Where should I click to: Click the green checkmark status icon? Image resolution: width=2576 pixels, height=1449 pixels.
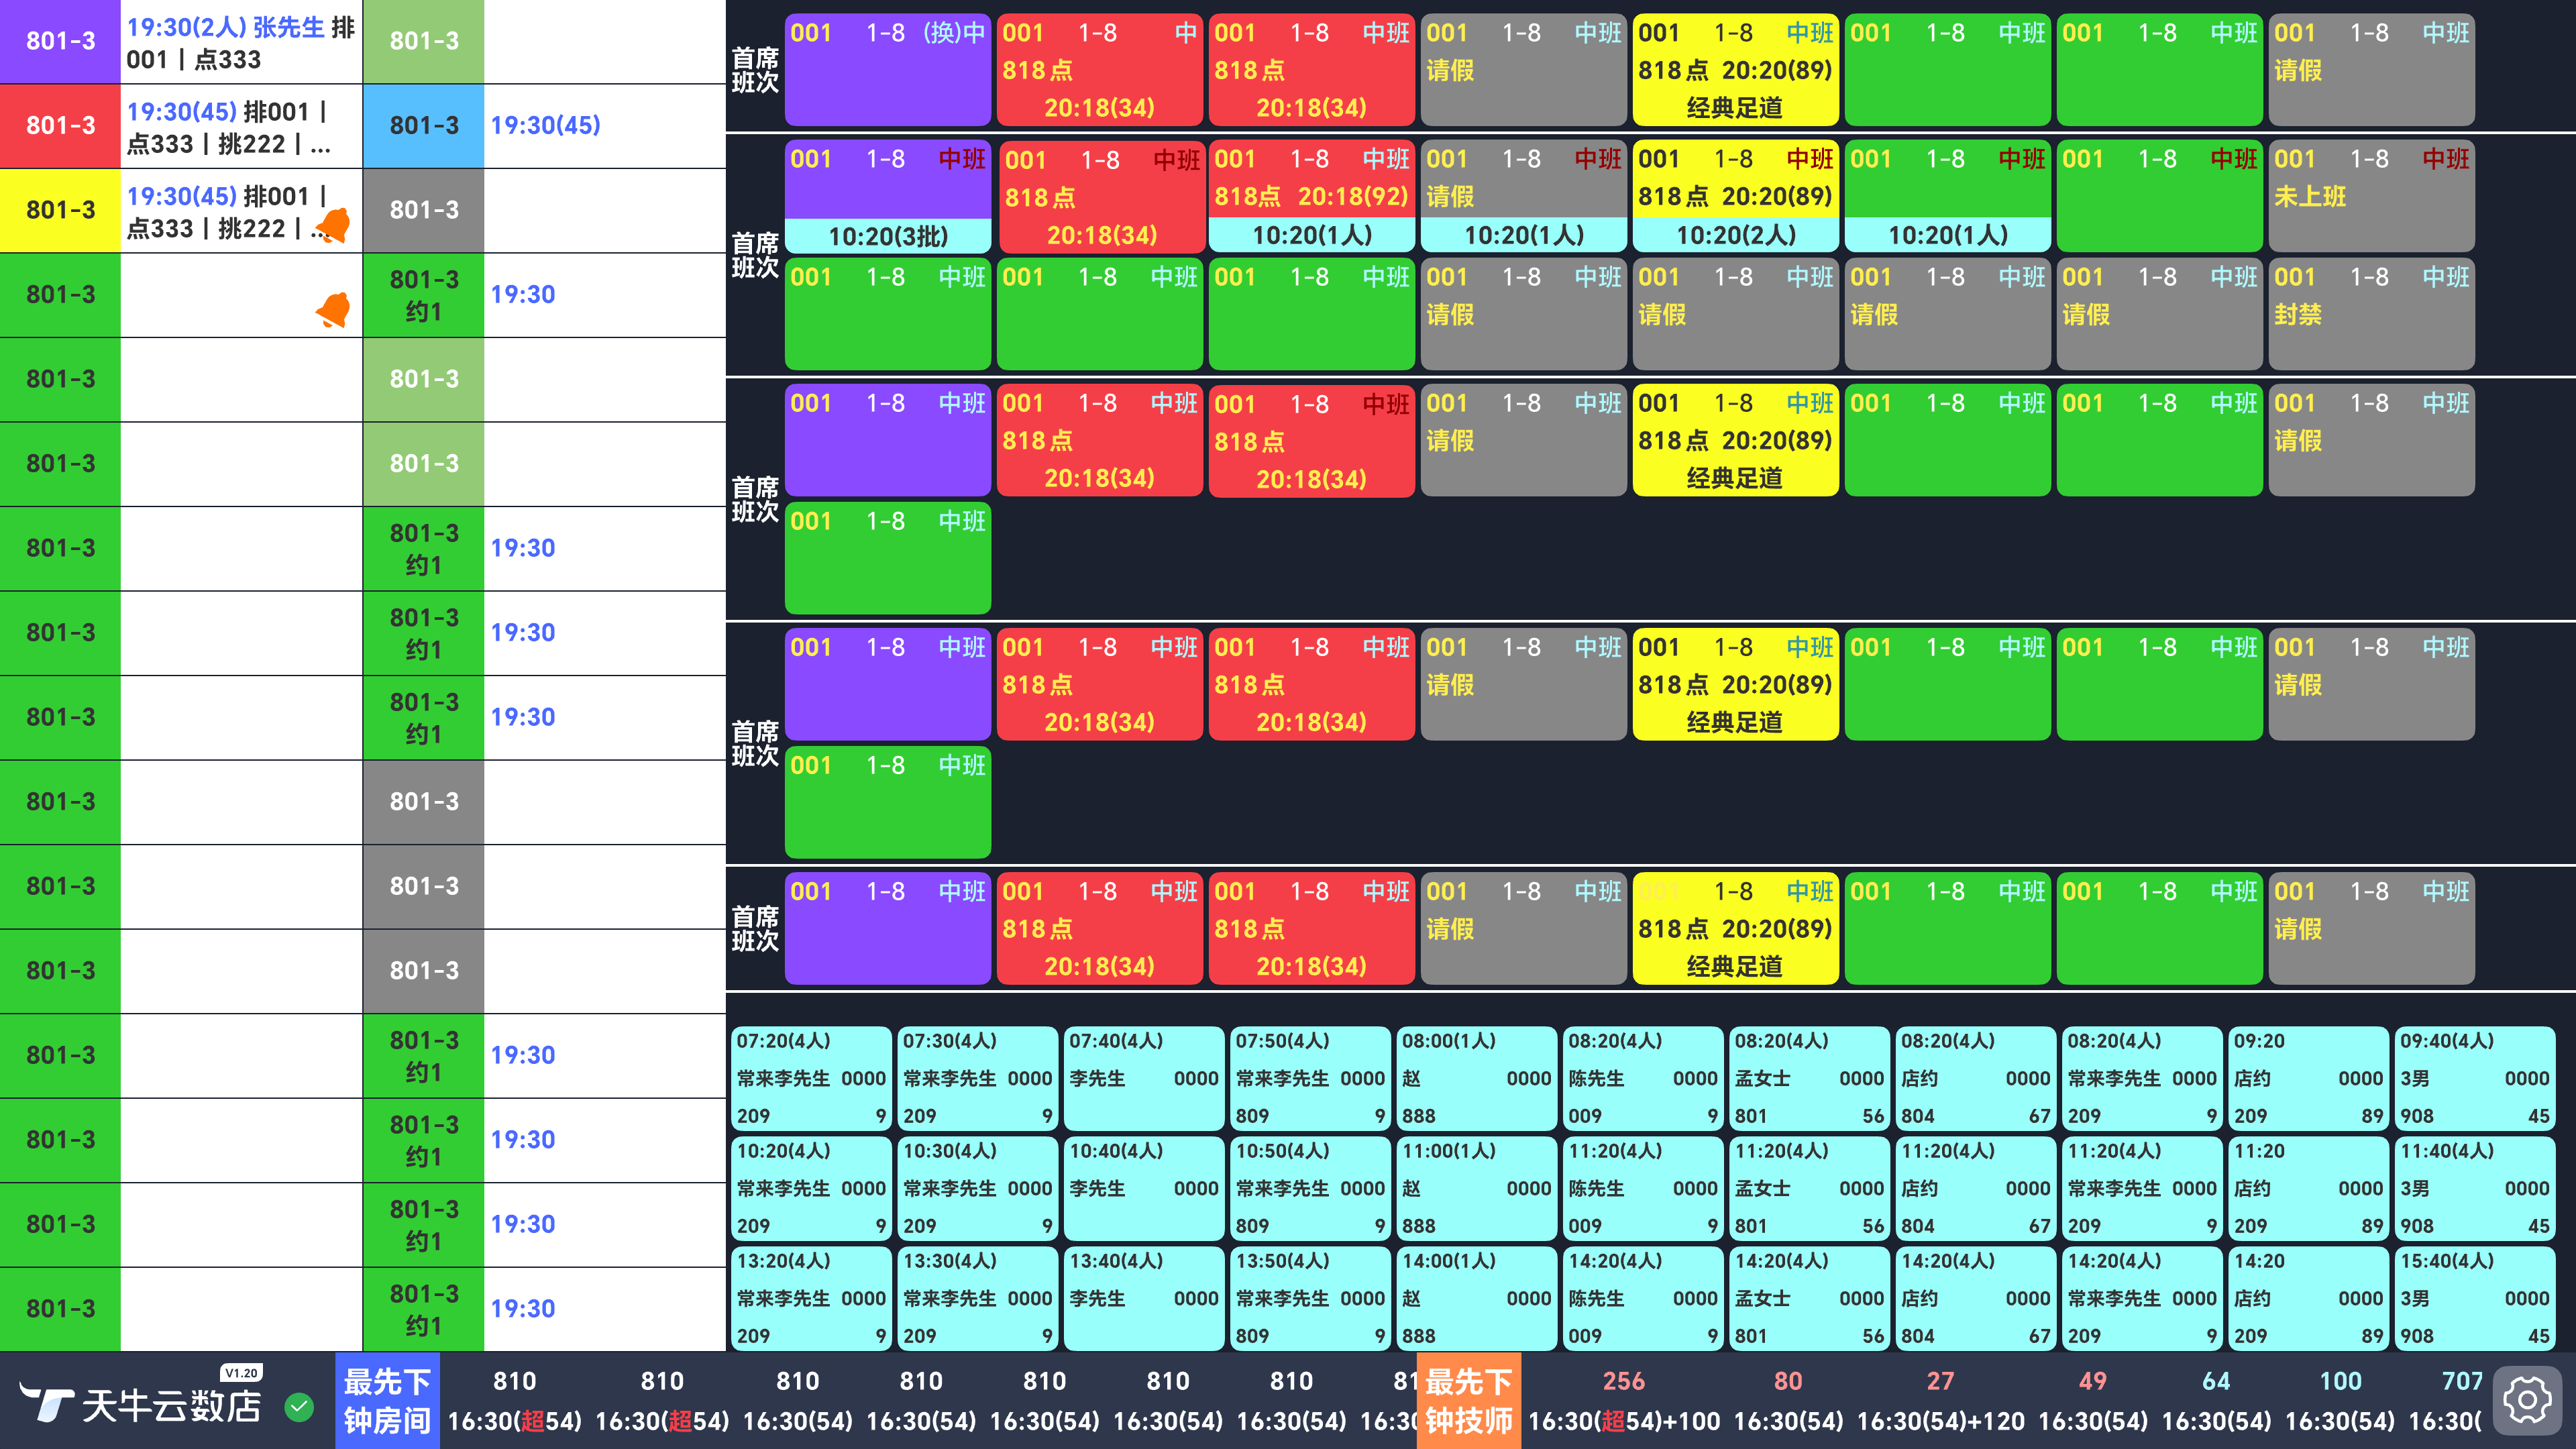click(x=298, y=1407)
